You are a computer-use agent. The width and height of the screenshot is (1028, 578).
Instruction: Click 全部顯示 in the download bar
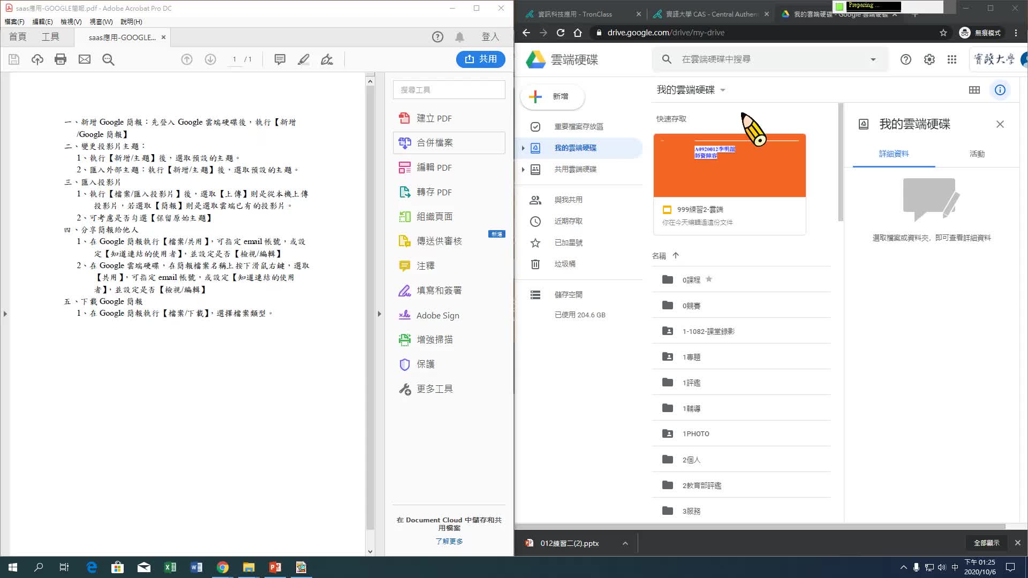(x=986, y=543)
